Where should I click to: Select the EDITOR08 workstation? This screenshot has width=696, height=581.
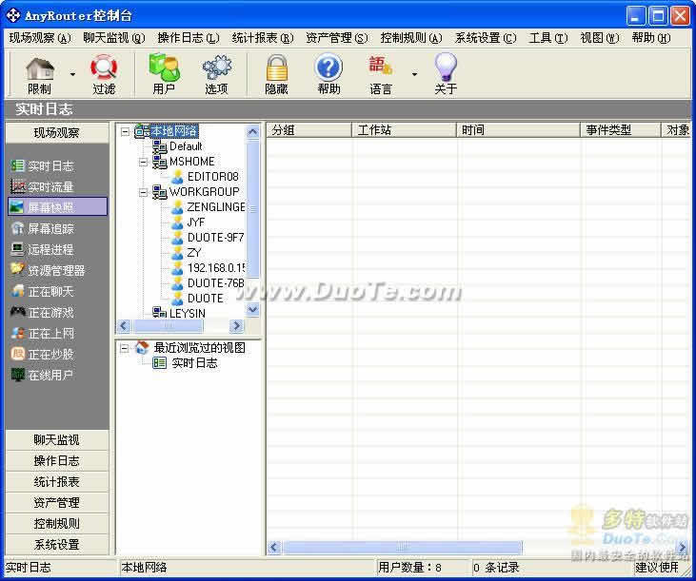pyautogui.click(x=213, y=177)
